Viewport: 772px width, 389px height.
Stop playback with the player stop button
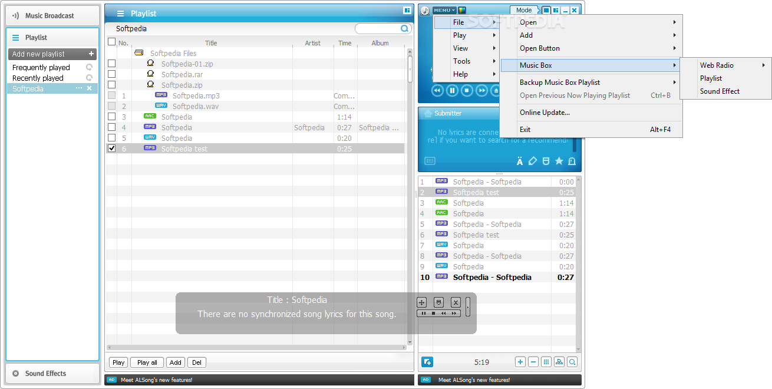tap(467, 90)
